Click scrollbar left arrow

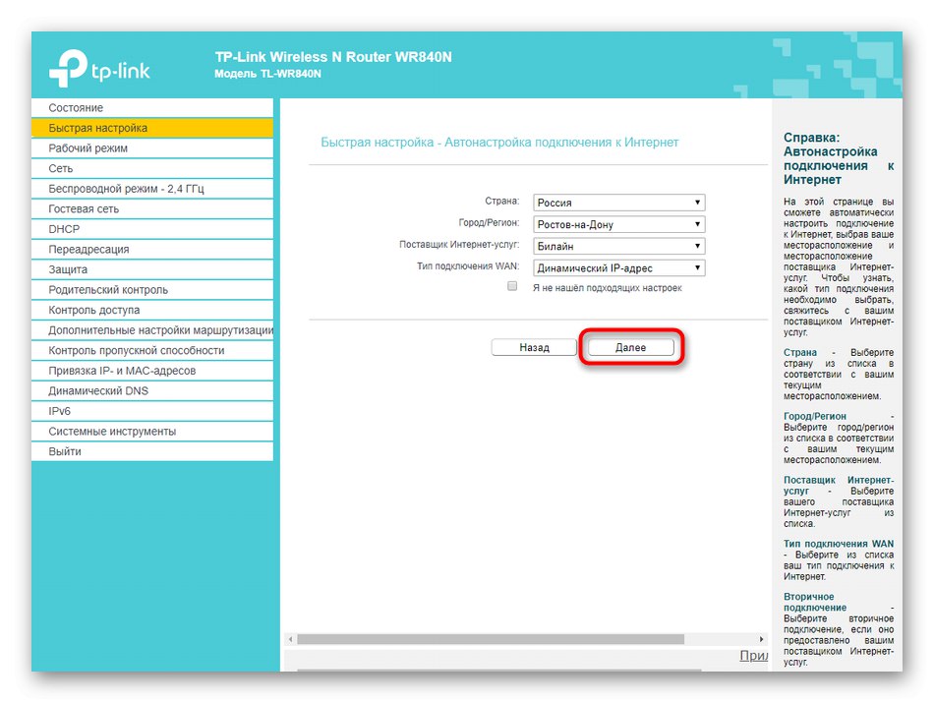click(x=291, y=639)
